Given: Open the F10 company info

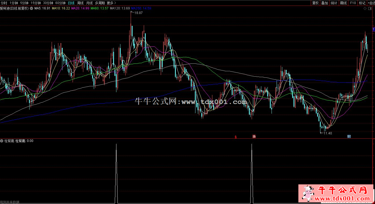Looking at the screenshot, I should click(353, 3).
